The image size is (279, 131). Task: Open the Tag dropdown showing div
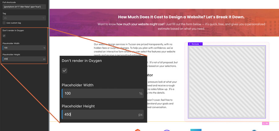click(24, 18)
